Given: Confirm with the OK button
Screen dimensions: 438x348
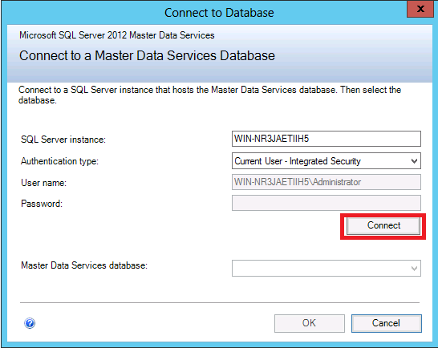Looking at the screenshot, I should pos(310,323).
